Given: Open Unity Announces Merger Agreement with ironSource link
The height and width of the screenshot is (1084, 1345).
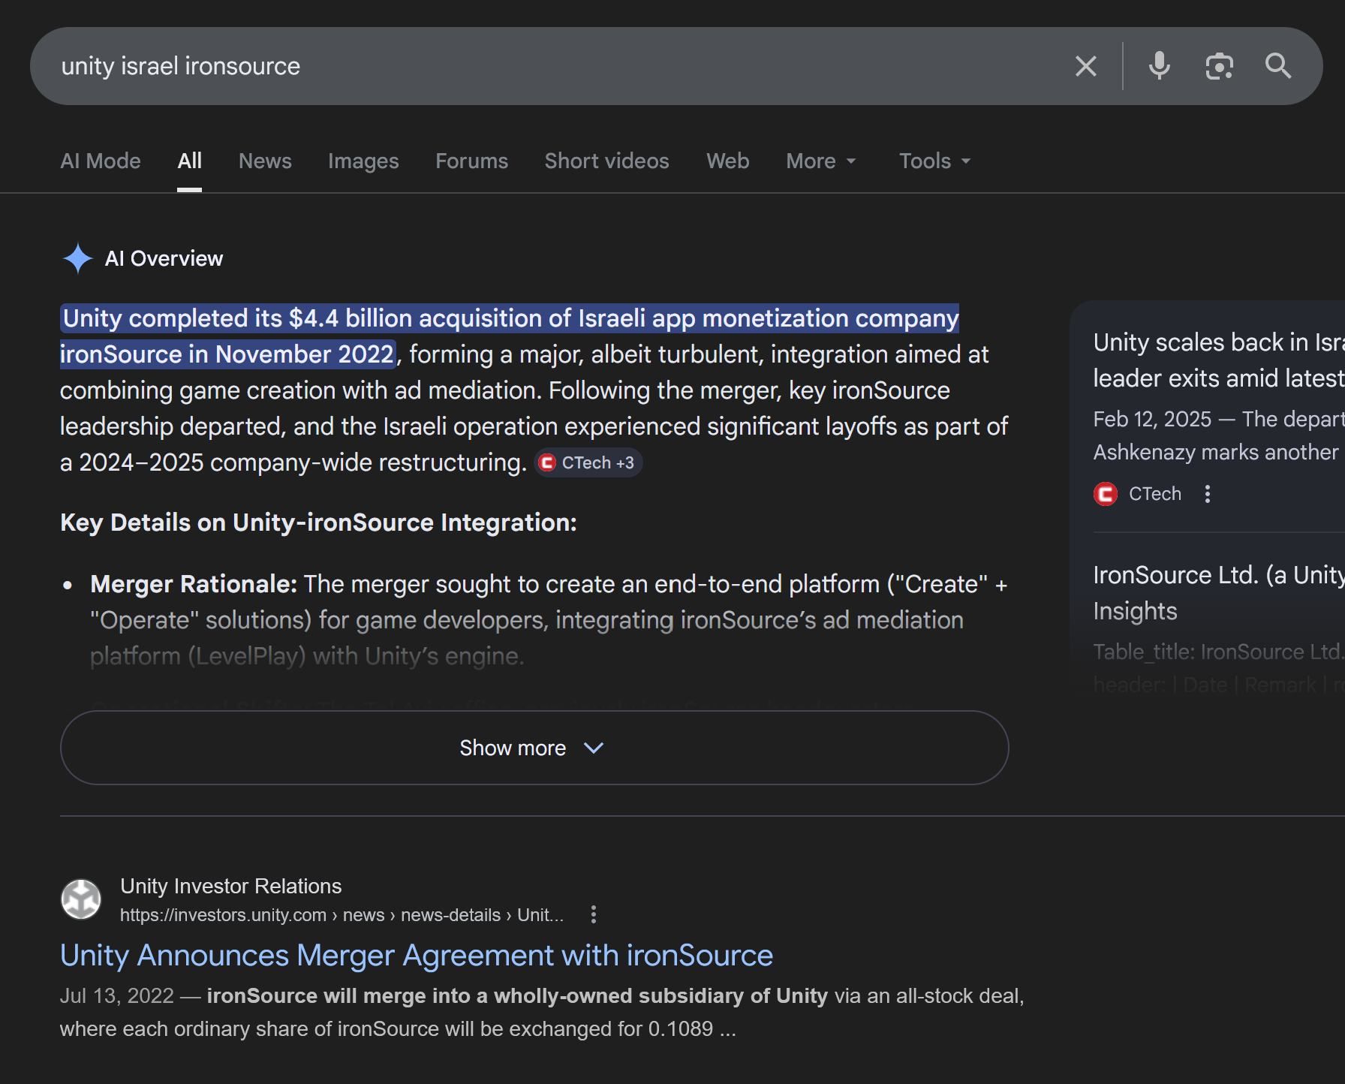Looking at the screenshot, I should click(417, 955).
